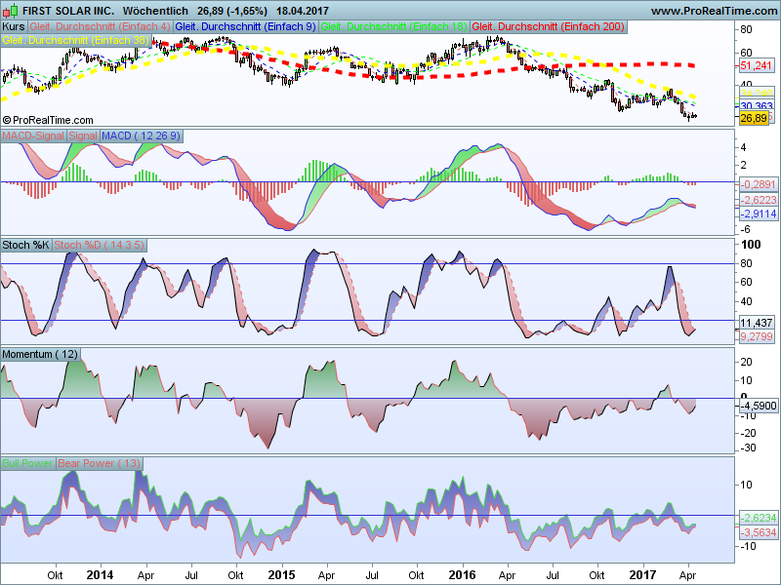Click the yellow 26,89 current price label
This screenshot has height=585, width=781.
point(754,118)
